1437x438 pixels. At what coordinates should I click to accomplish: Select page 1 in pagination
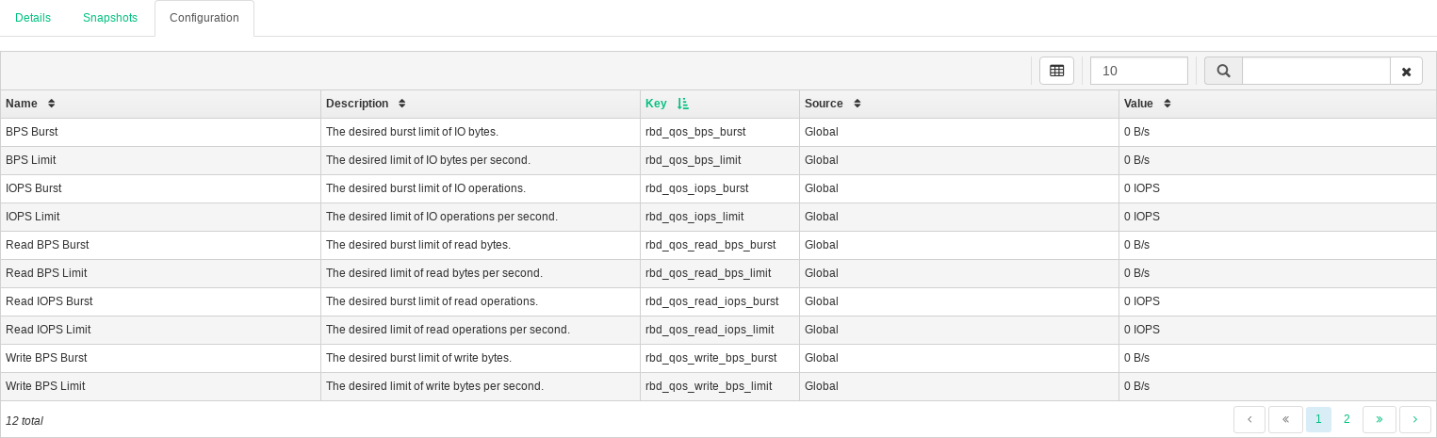[1318, 419]
